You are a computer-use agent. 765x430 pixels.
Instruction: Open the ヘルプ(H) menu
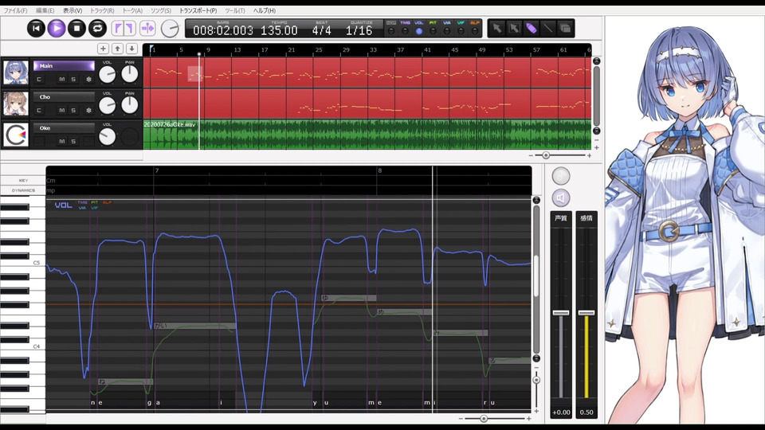[265, 10]
